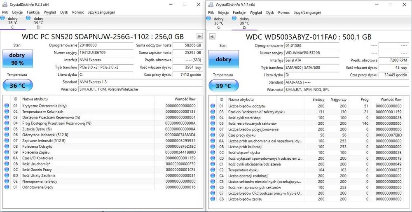Click status orb for Ilość nie naprawionych sektorów row
Screen dimensions: 412x212
coord(213,187)
